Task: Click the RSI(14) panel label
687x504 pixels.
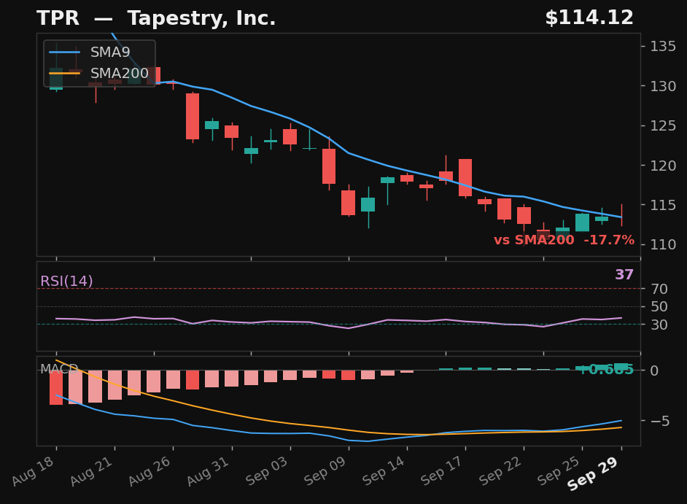Action: pos(66,281)
